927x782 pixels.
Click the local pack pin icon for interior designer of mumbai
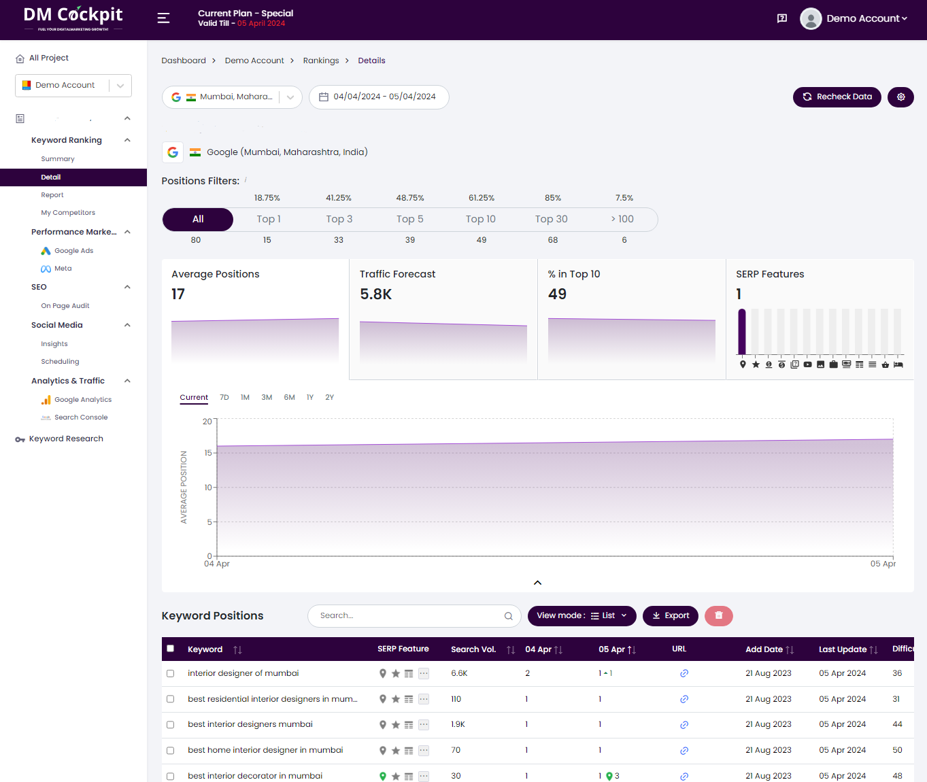click(x=382, y=673)
